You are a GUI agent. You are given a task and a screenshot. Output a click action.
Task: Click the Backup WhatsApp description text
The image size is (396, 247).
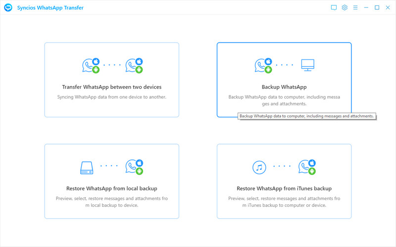(284, 100)
